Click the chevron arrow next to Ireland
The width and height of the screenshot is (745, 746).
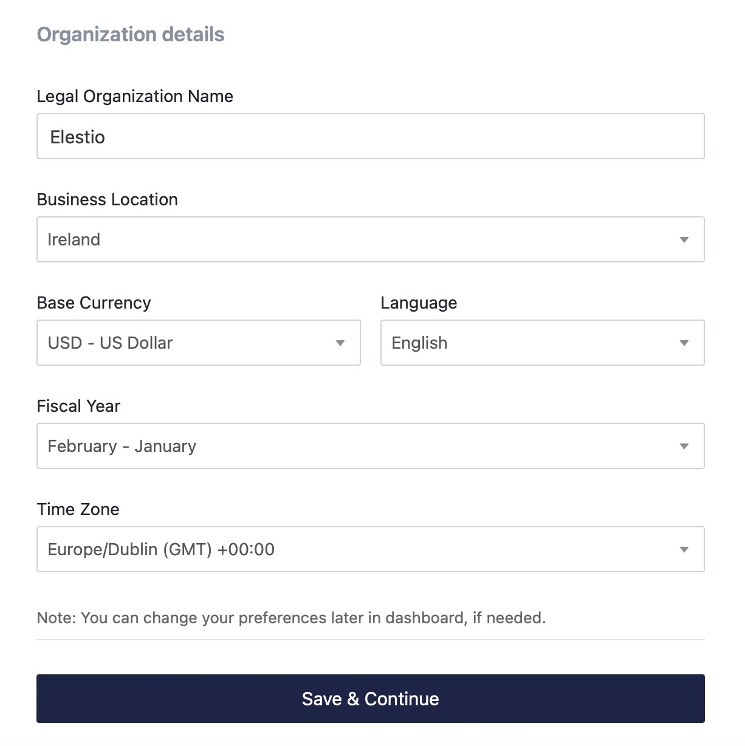(x=684, y=239)
